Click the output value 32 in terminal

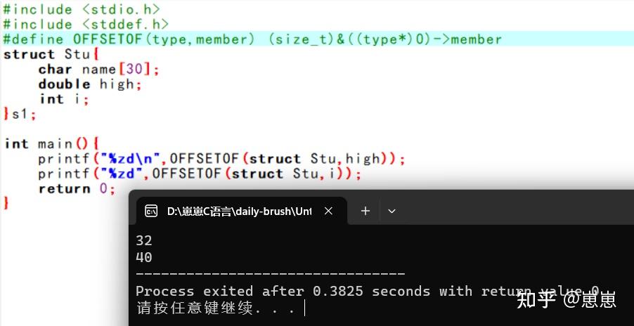click(x=144, y=241)
